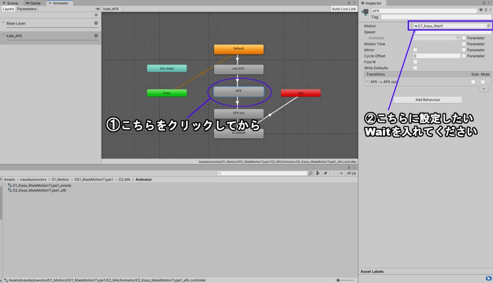Open the Parameters tab

tap(27, 9)
